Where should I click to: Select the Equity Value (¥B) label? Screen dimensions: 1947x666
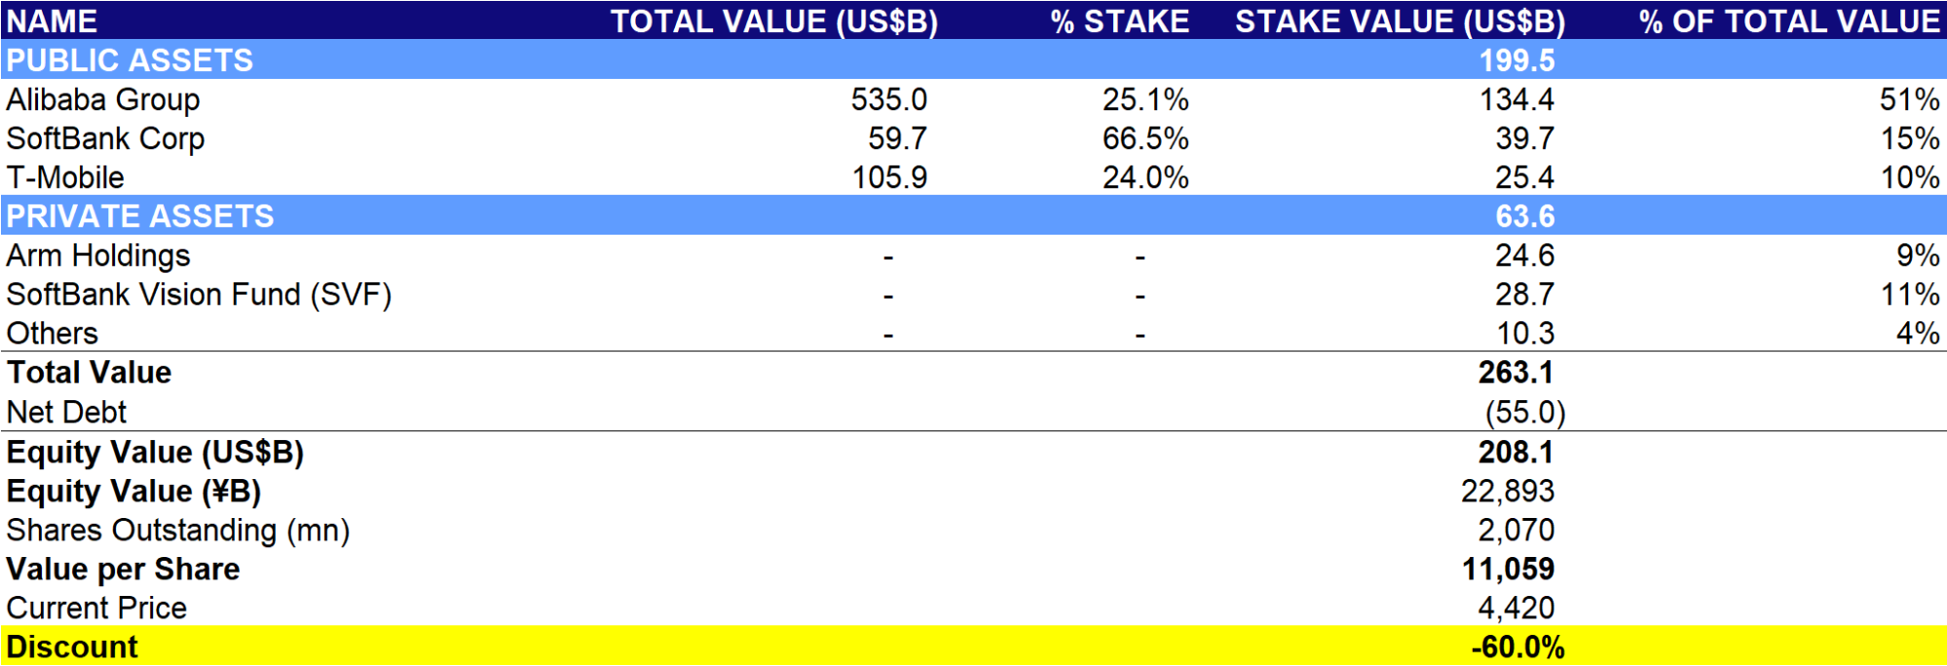133,492
